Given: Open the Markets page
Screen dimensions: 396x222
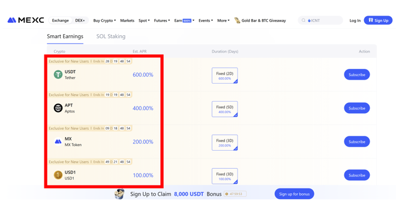Looking at the screenshot, I should [x=127, y=20].
